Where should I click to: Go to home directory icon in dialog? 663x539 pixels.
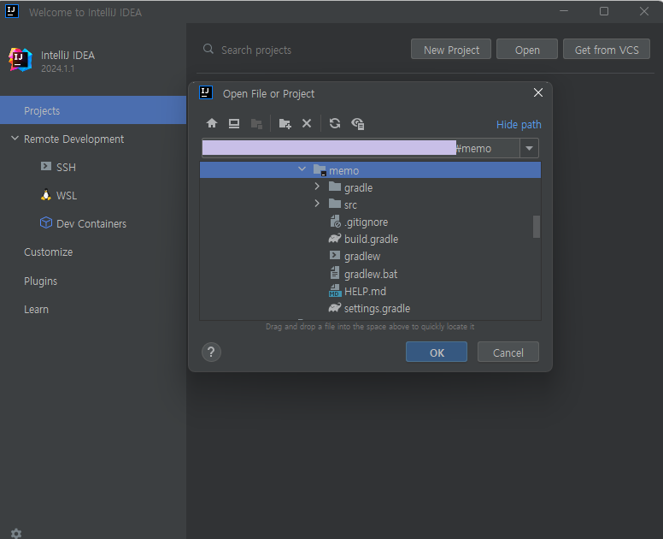click(x=211, y=123)
